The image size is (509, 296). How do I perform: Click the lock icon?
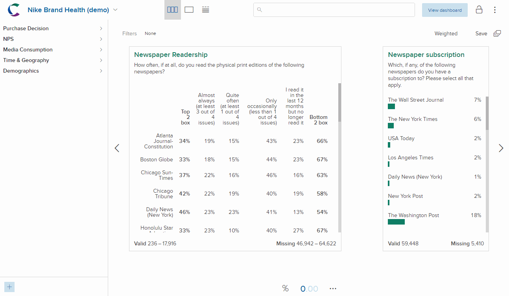[479, 10]
